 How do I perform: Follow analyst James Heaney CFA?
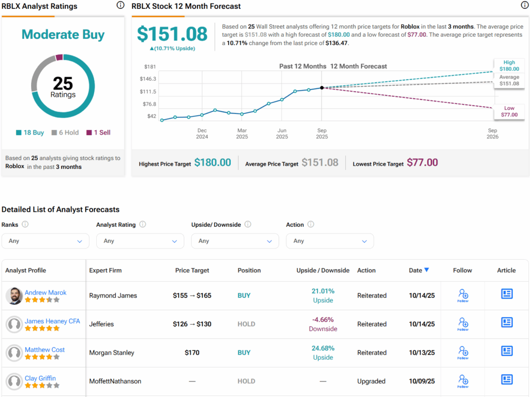[x=463, y=324]
